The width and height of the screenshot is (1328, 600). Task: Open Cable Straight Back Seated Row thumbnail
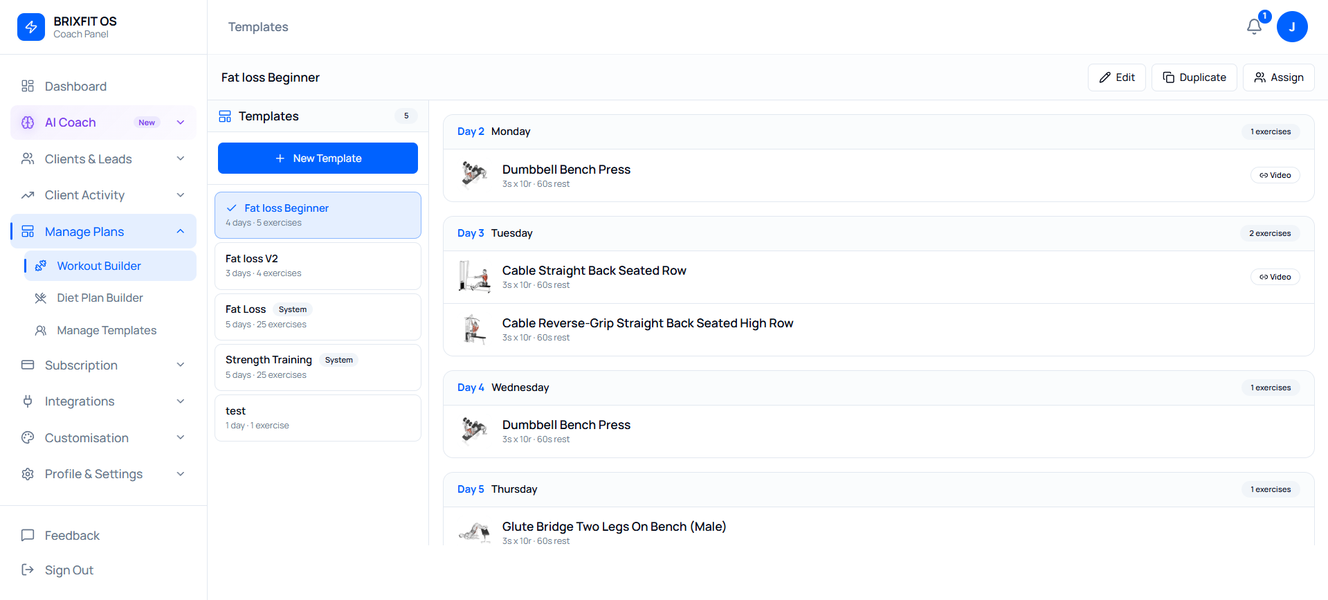474,277
